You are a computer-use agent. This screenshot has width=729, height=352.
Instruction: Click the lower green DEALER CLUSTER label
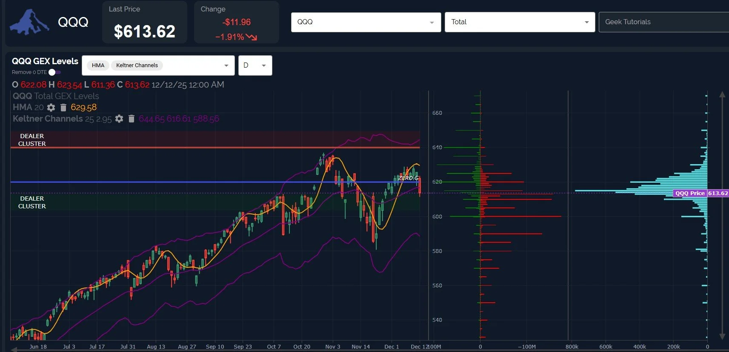coord(32,202)
